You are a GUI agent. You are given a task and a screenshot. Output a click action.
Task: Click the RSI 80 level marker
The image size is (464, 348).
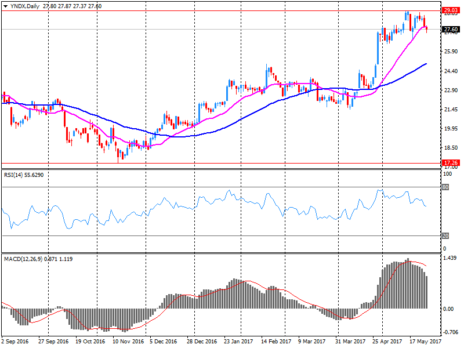pyautogui.click(x=445, y=187)
